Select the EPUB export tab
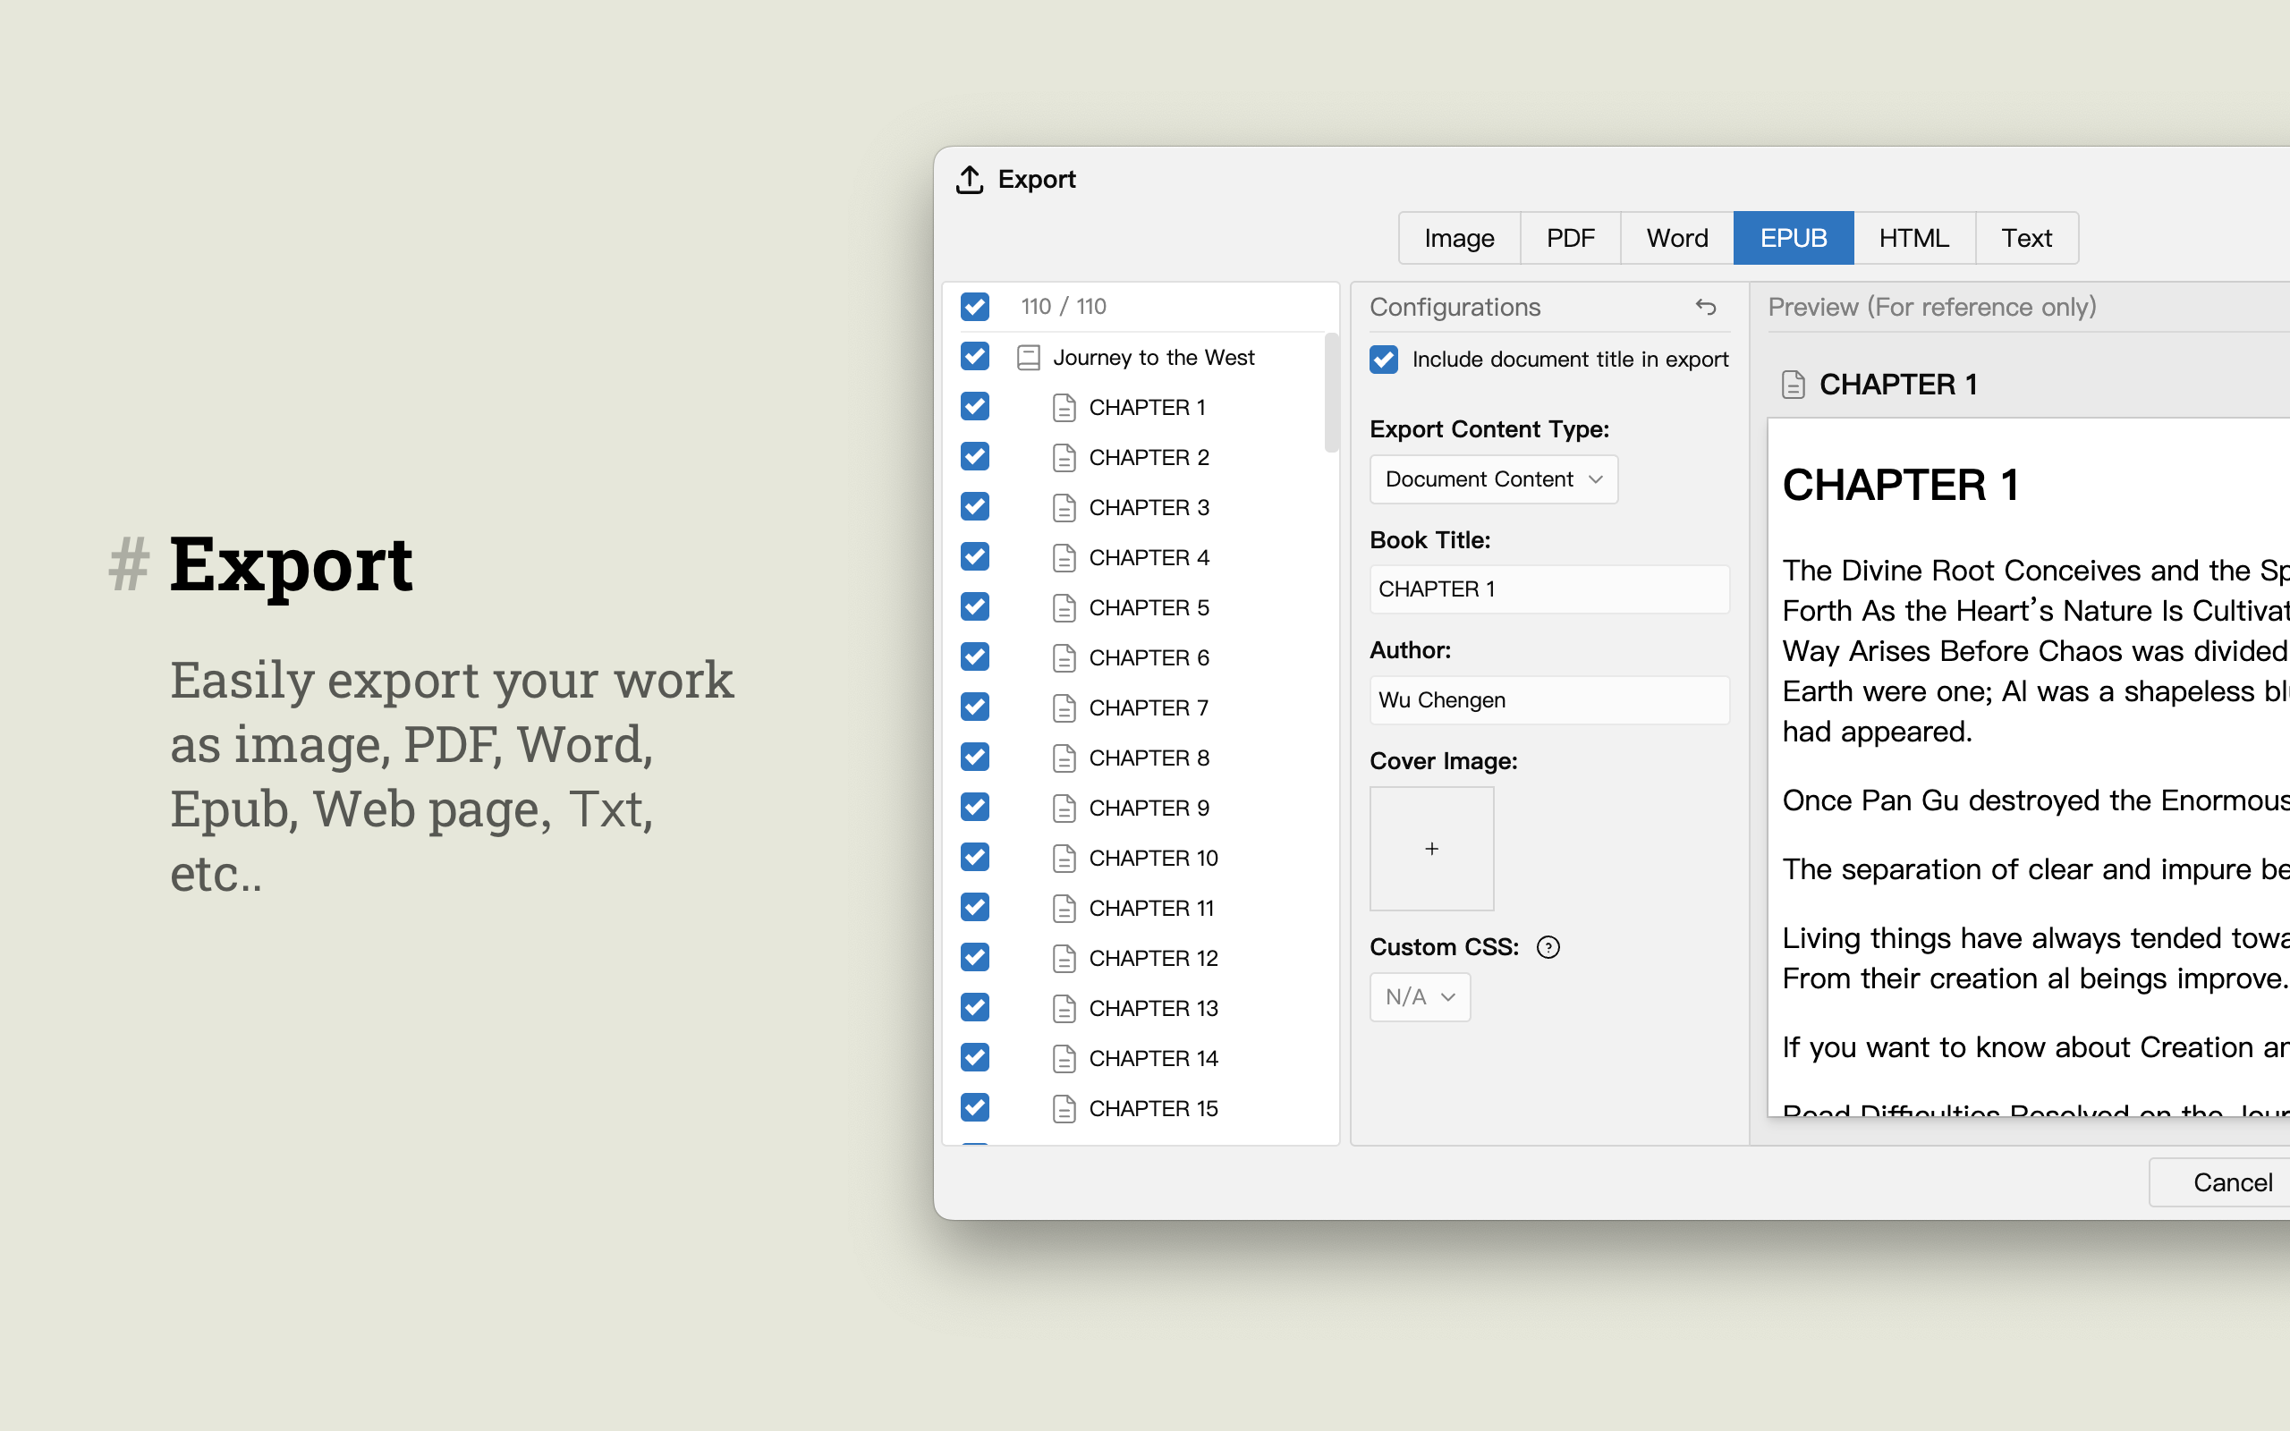 pyautogui.click(x=1794, y=239)
